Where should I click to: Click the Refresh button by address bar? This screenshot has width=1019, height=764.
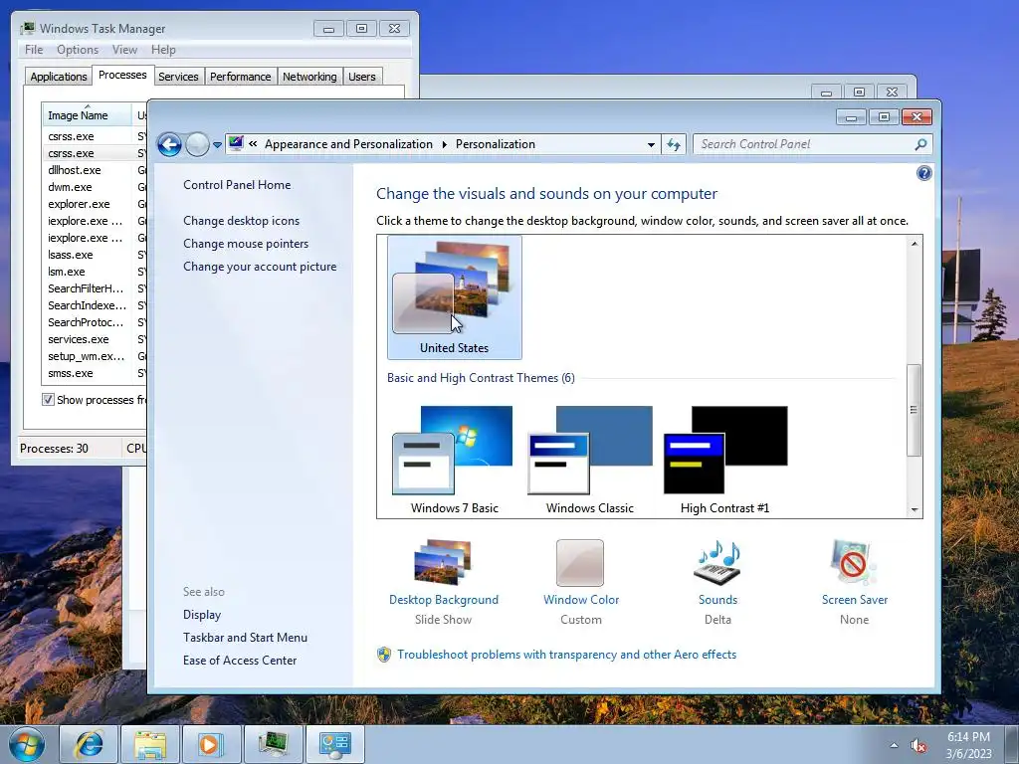pos(674,144)
